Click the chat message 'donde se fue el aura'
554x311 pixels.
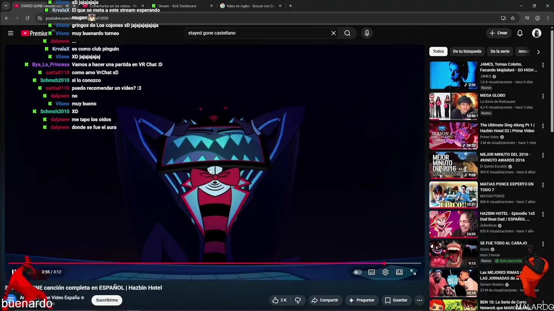pos(94,127)
